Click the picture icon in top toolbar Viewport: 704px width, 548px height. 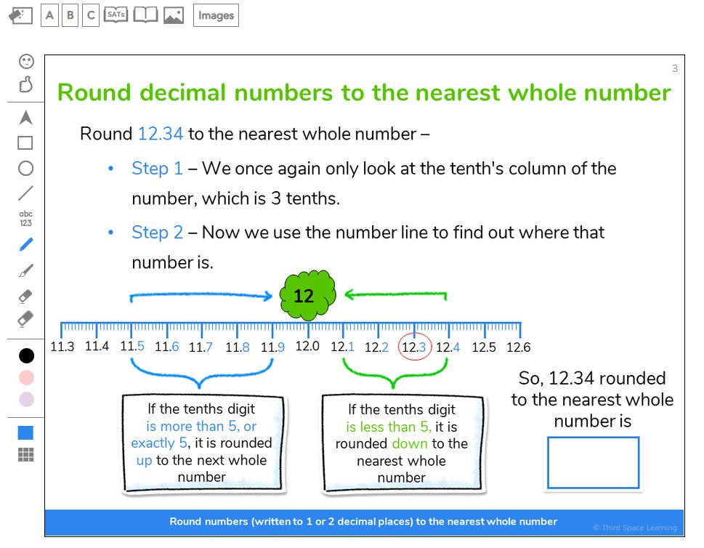click(174, 16)
